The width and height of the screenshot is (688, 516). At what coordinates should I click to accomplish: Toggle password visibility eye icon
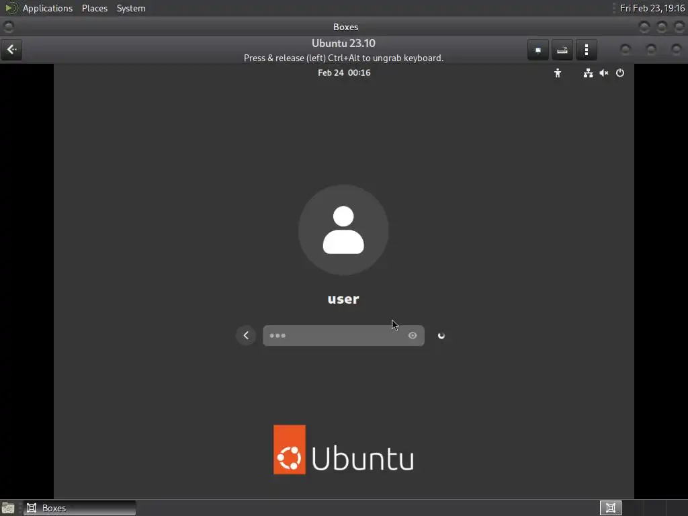click(413, 336)
